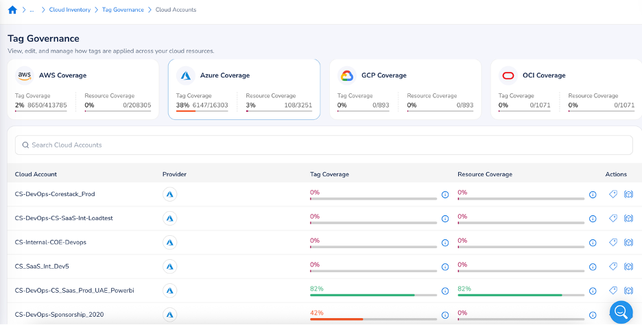
Task: Click the home icon in breadcrumb
Action: tap(12, 10)
